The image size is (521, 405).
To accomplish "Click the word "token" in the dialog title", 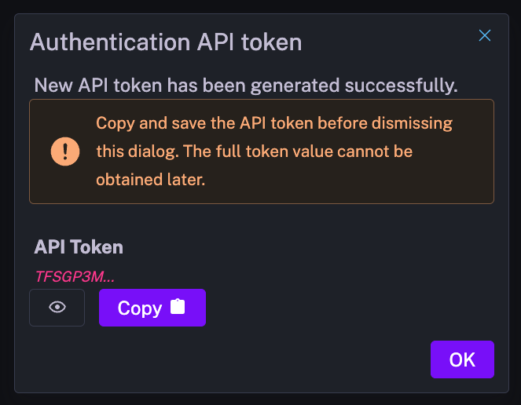I will [272, 41].
